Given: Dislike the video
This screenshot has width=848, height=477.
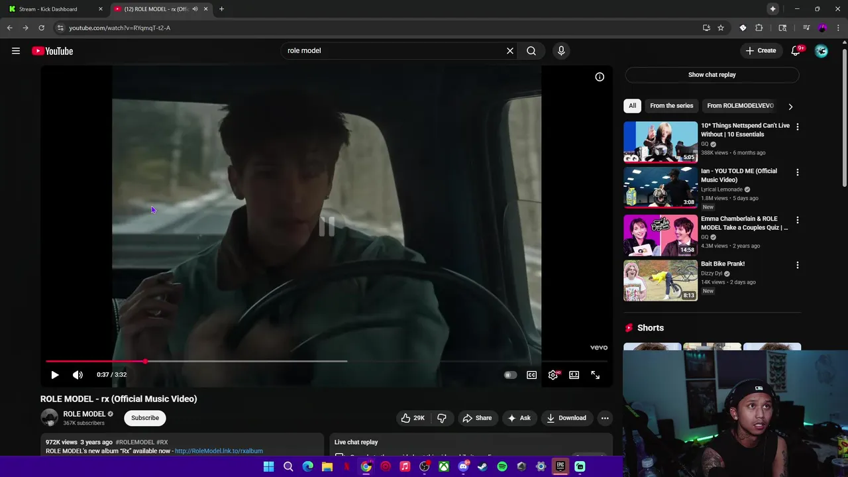Looking at the screenshot, I should (442, 418).
